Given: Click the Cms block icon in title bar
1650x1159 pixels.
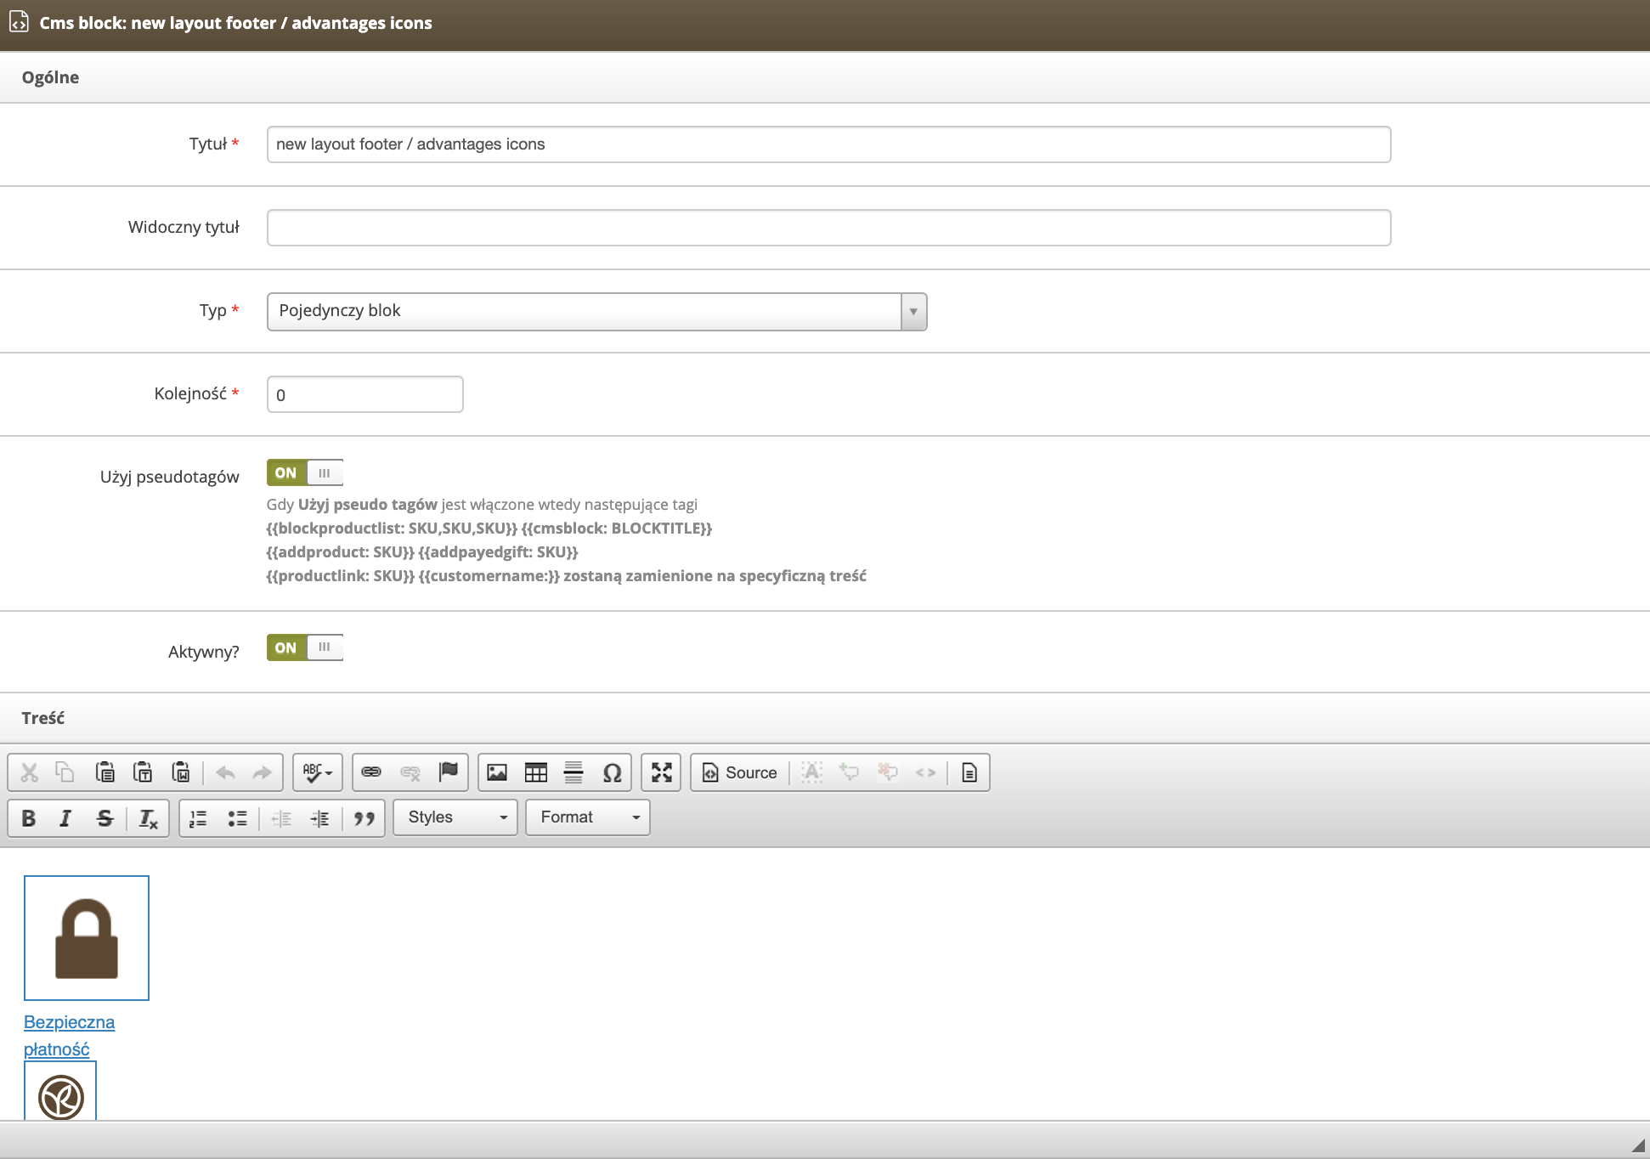Looking at the screenshot, I should pos(19,22).
